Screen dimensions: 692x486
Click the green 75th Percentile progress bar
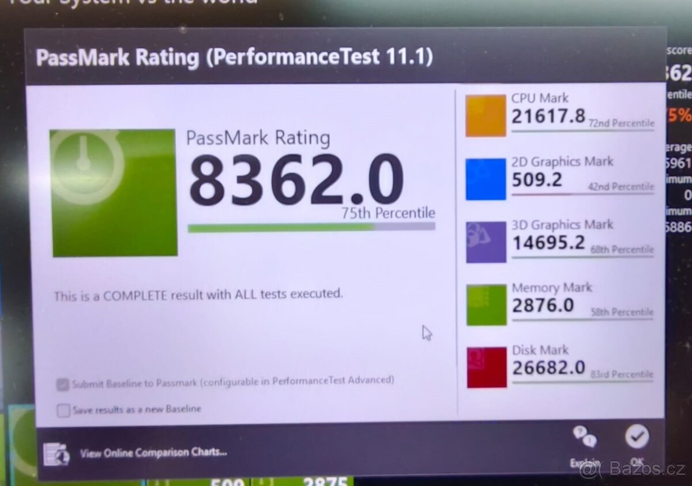(x=283, y=227)
